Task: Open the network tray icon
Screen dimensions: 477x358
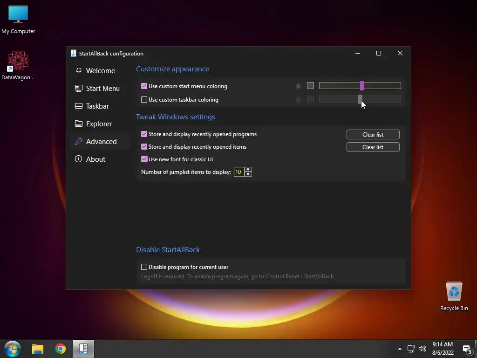Action: 411,349
